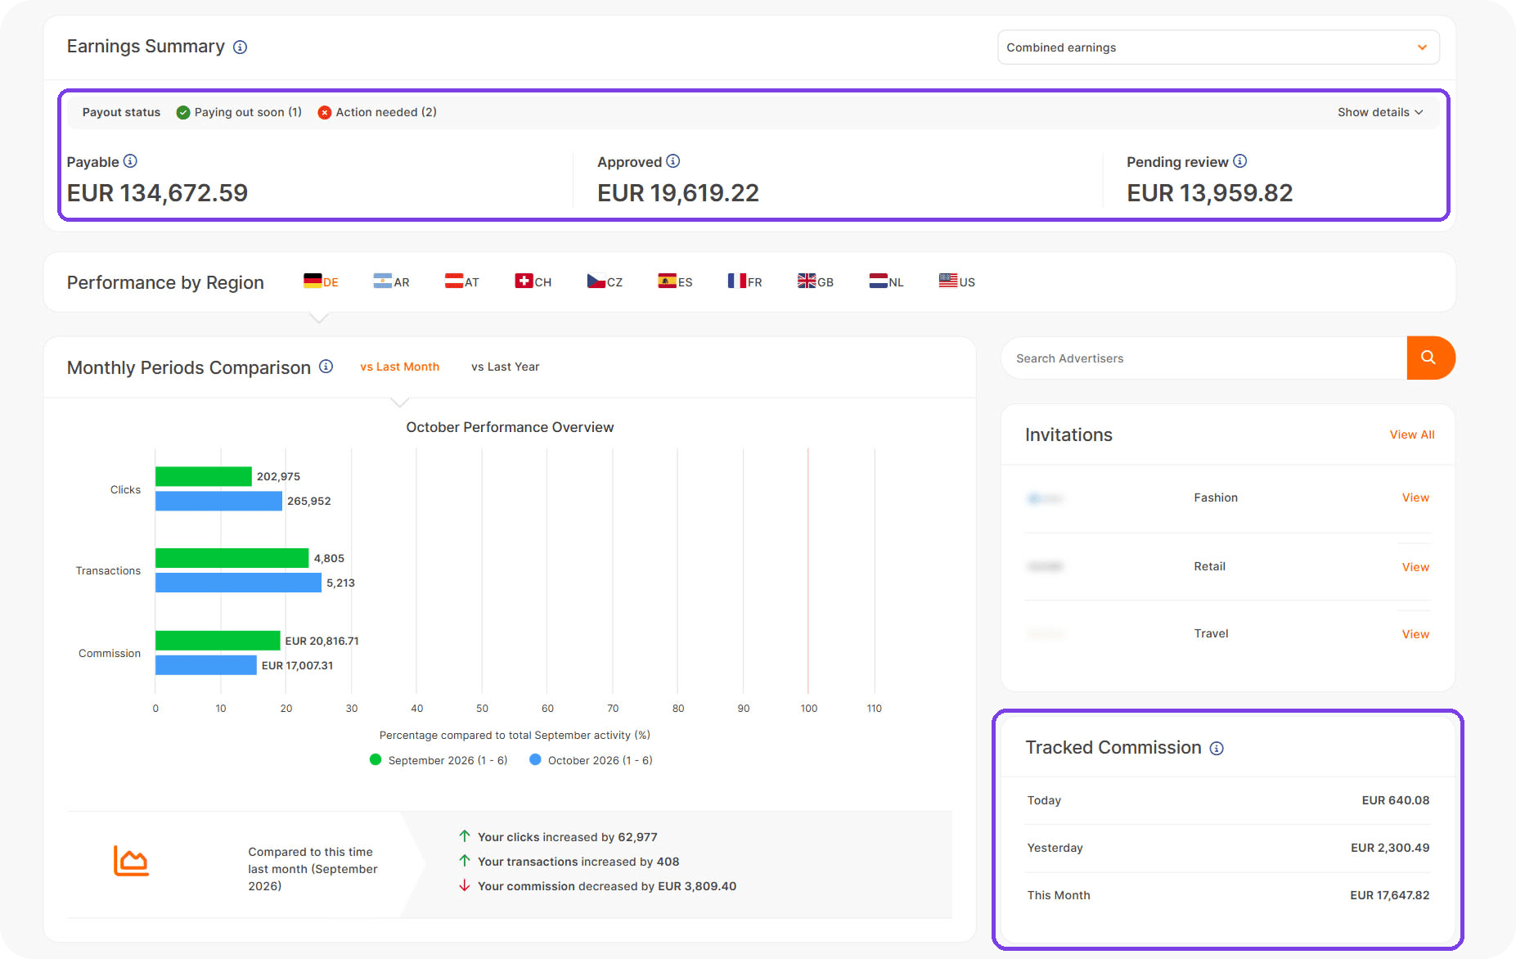Click the Payable info icon

[x=130, y=161]
